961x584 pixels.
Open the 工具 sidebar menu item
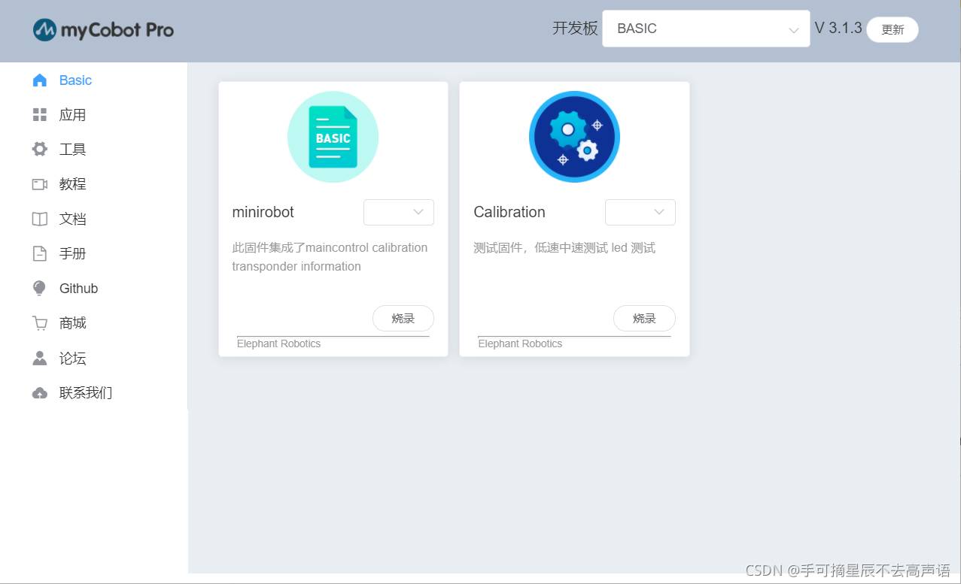click(x=94, y=150)
